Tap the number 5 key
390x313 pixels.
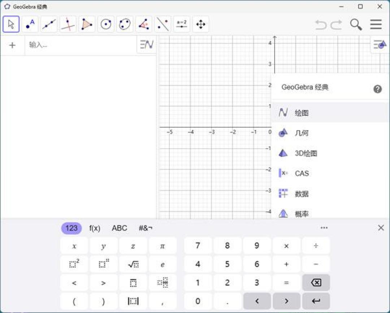click(x=227, y=264)
